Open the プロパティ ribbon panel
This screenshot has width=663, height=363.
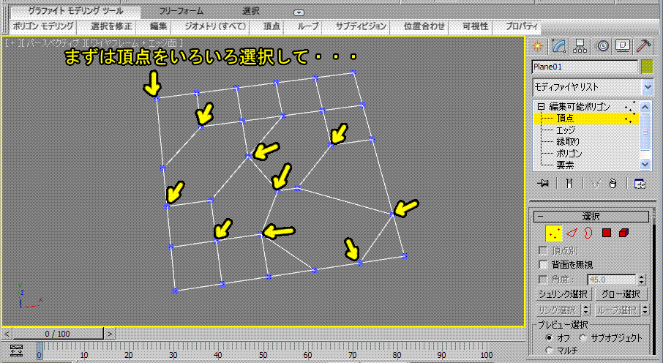(x=522, y=26)
